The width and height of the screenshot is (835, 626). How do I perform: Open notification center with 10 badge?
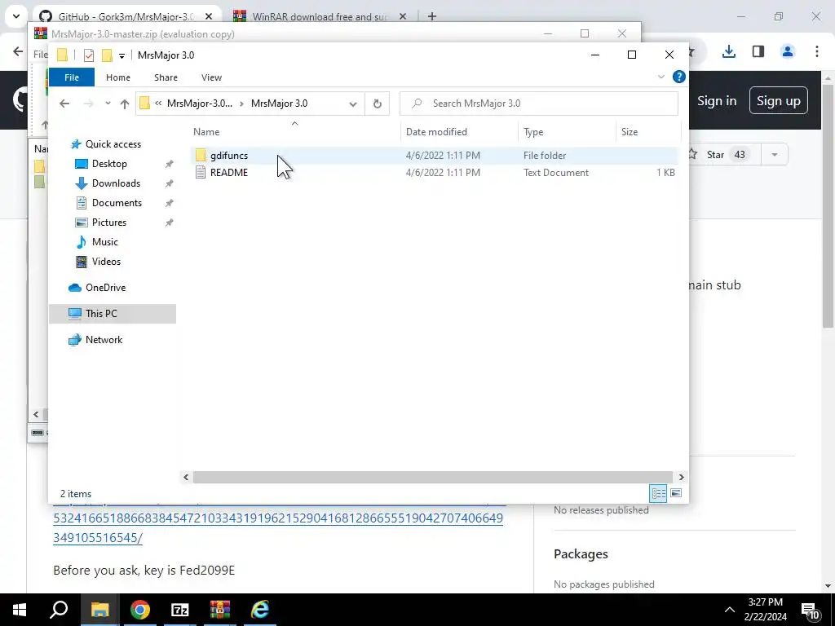pos(810,611)
